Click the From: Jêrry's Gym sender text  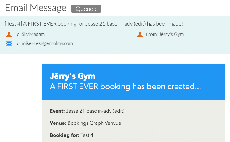165,34
